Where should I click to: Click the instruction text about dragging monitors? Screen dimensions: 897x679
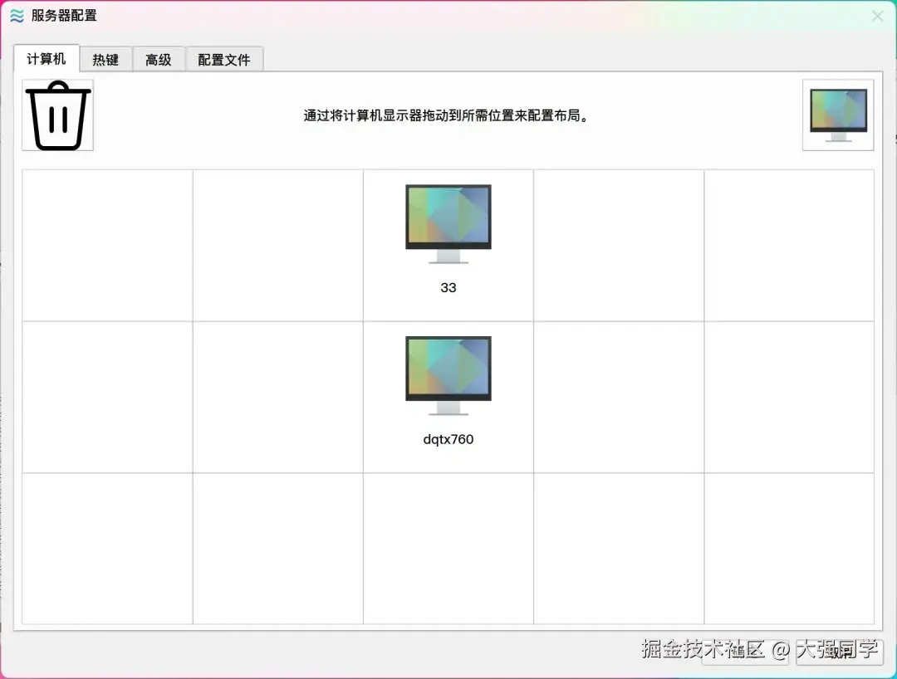pyautogui.click(x=446, y=115)
